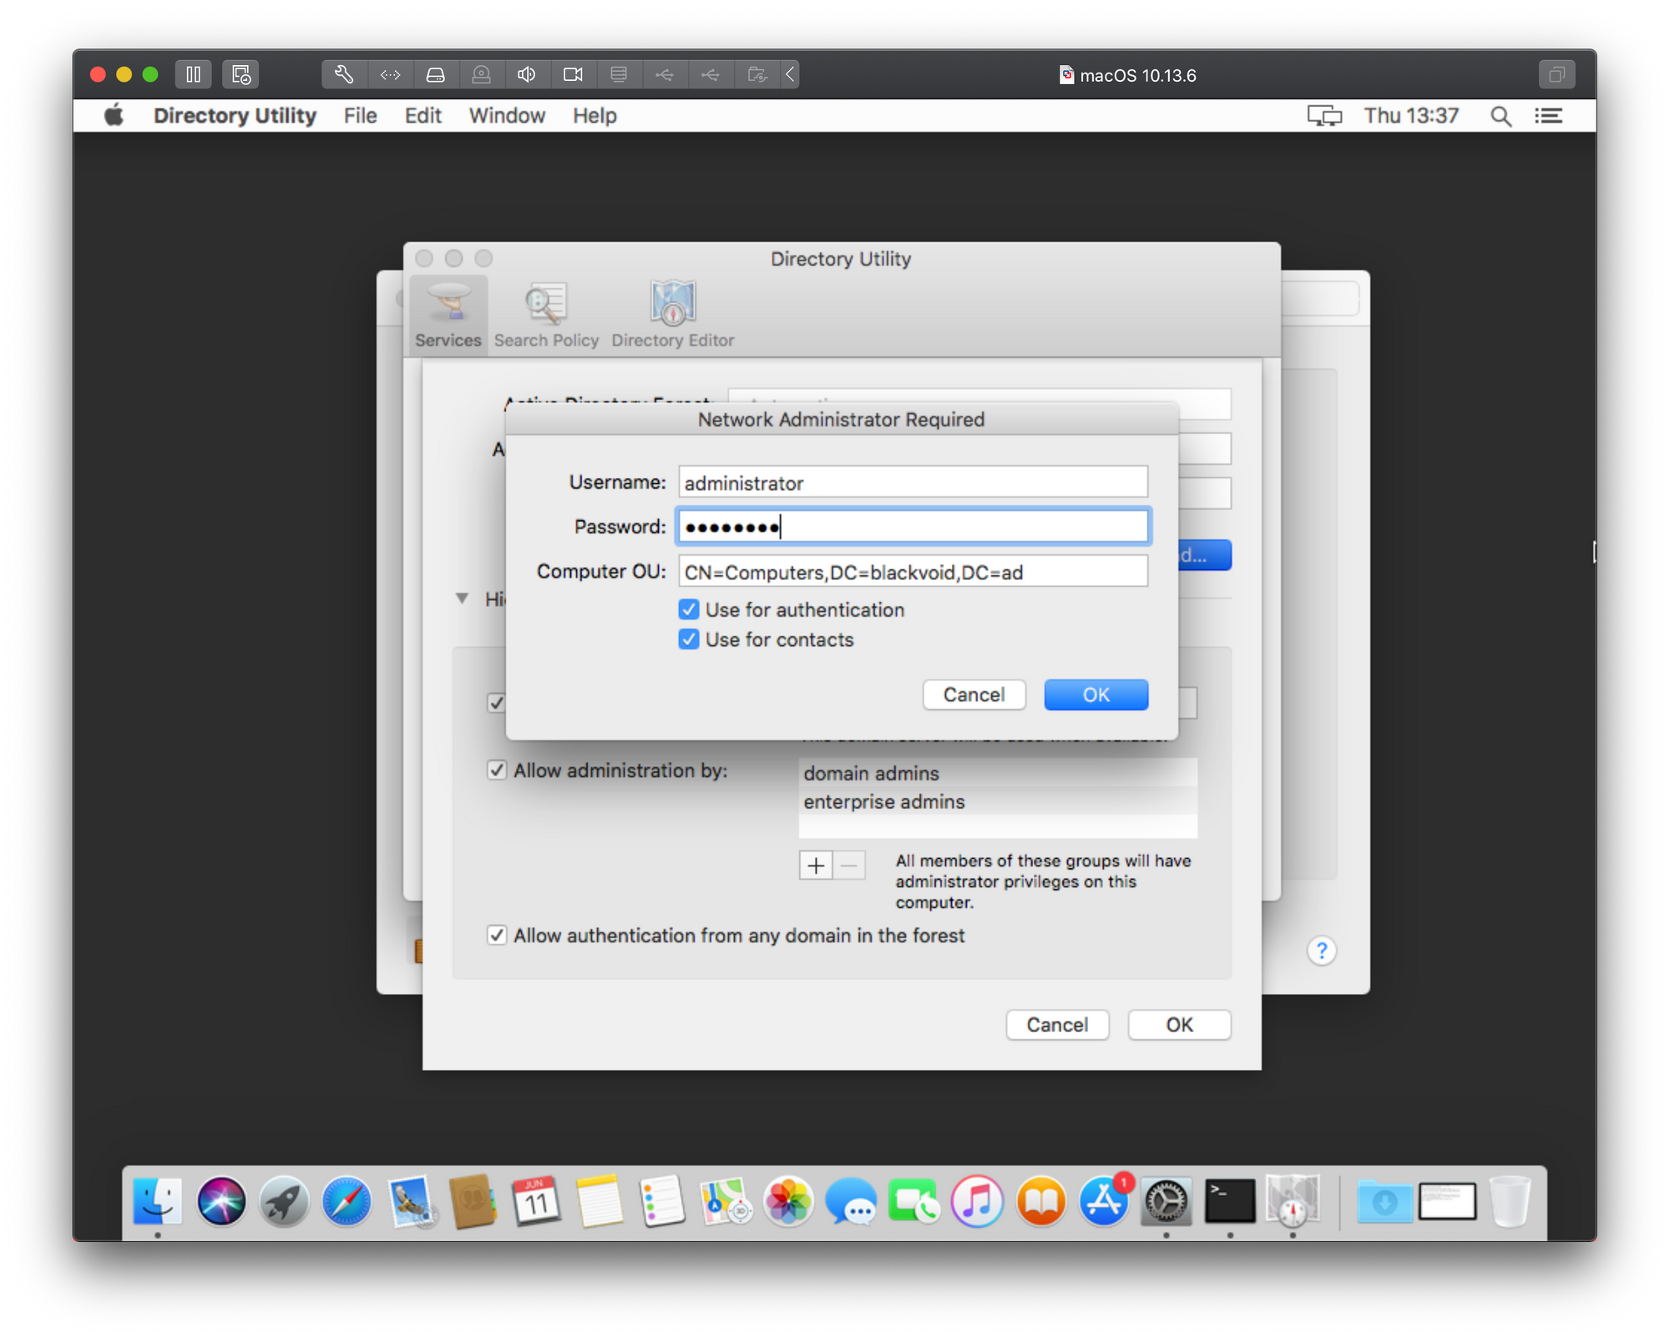
Task: Click the Spotlight search icon
Action: point(1500,116)
